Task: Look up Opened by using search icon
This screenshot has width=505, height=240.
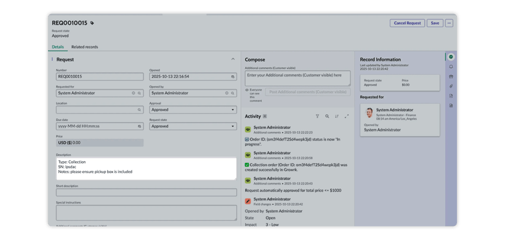Action: pos(233,93)
